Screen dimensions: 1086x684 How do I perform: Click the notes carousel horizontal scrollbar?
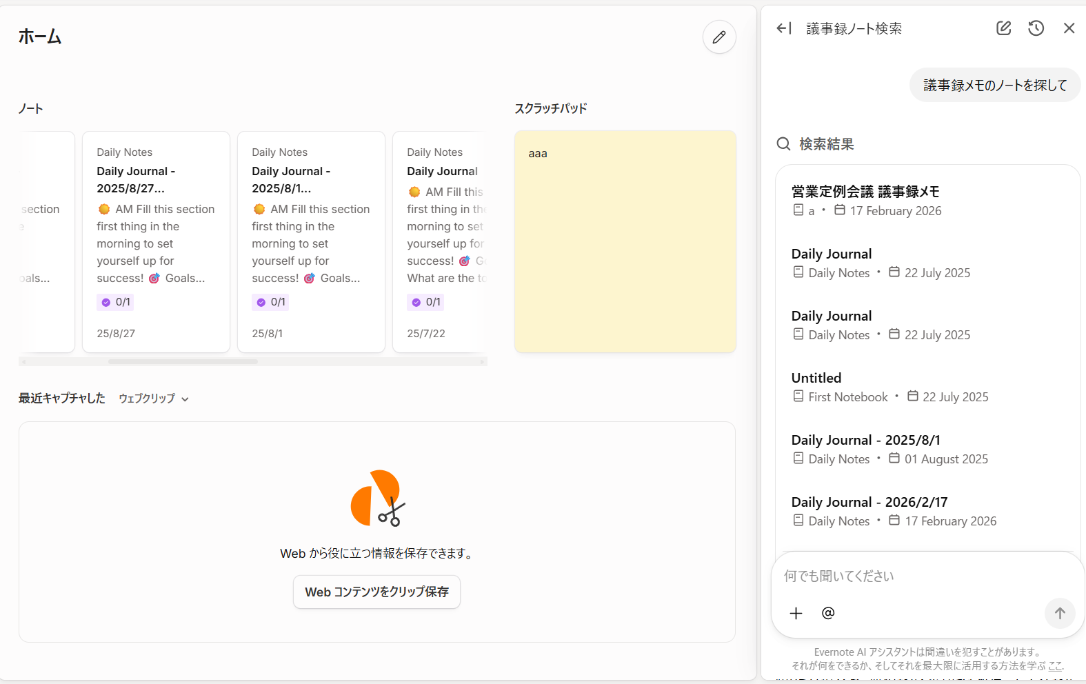pos(183,361)
